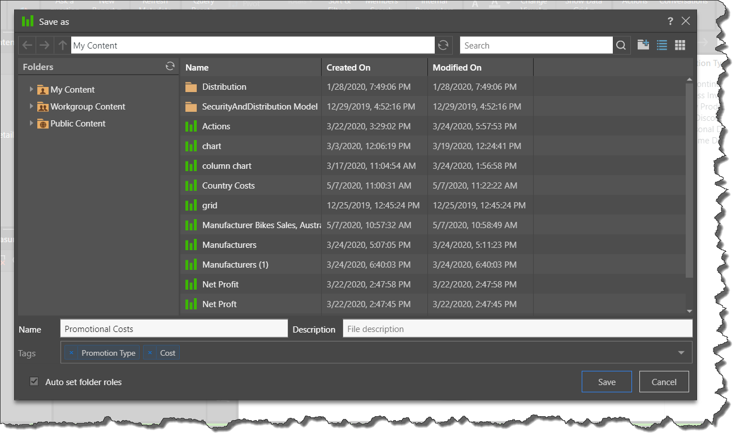Navigate back with the left arrow

pos(27,45)
